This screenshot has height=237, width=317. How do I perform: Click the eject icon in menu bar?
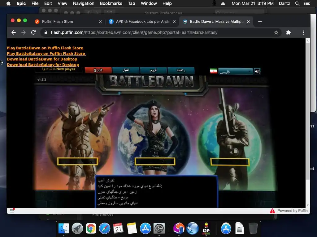tap(223, 3)
